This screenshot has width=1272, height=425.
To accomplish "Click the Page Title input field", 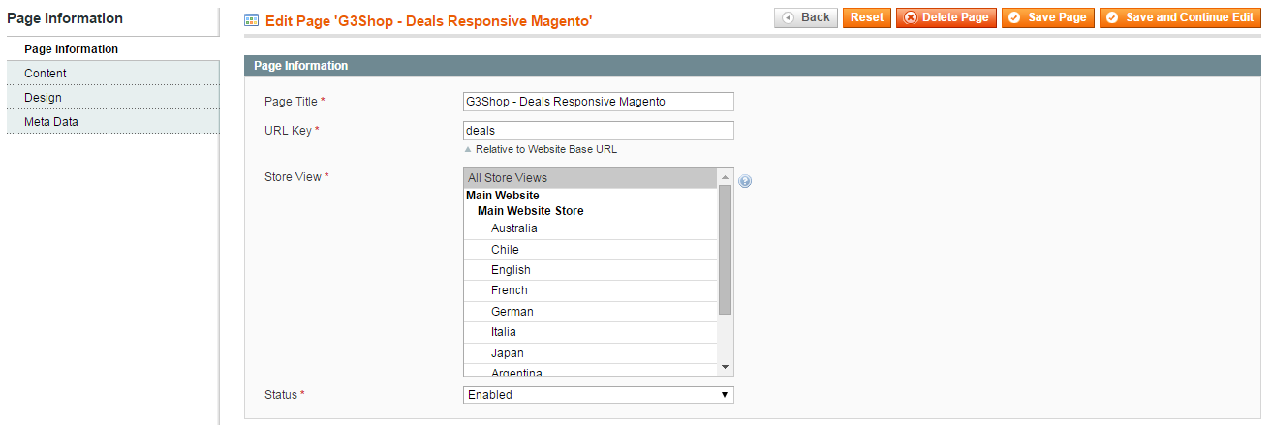I will 599,102.
